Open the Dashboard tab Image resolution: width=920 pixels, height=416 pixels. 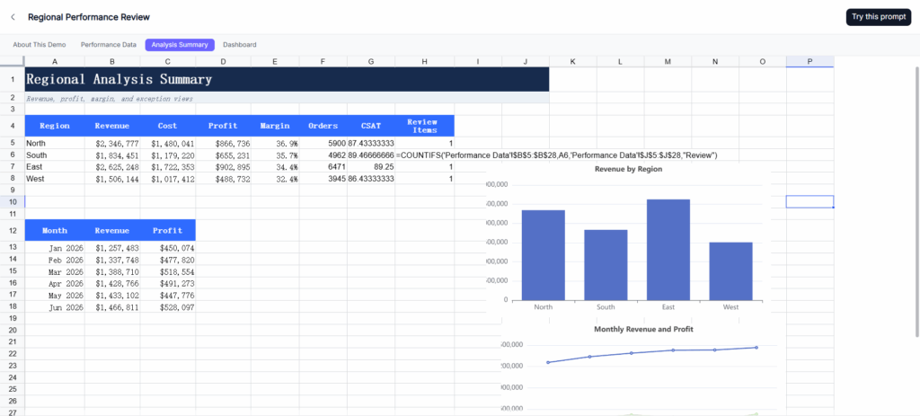point(239,45)
